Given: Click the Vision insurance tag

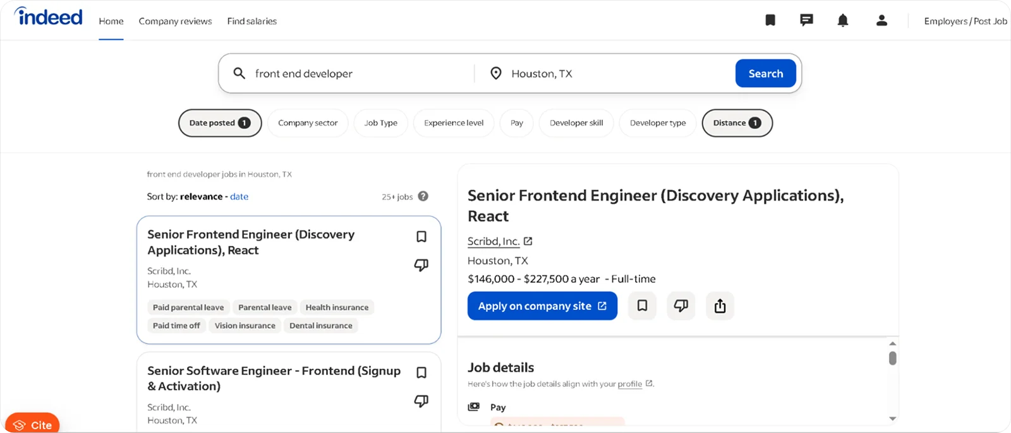Looking at the screenshot, I should [x=245, y=326].
